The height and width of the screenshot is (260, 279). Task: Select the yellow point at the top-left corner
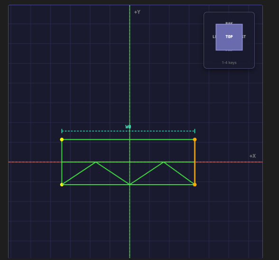point(62,139)
